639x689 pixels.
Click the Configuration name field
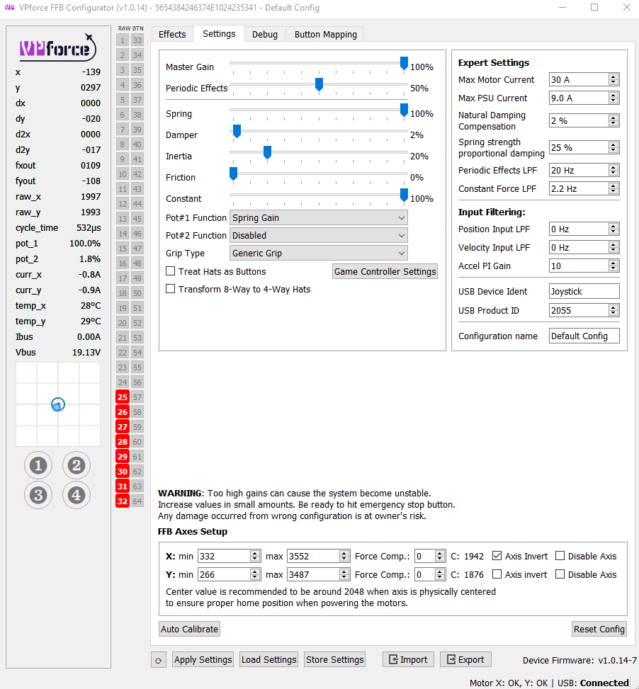[x=584, y=336]
